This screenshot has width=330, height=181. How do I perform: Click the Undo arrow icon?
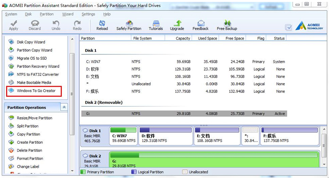pos(56,23)
